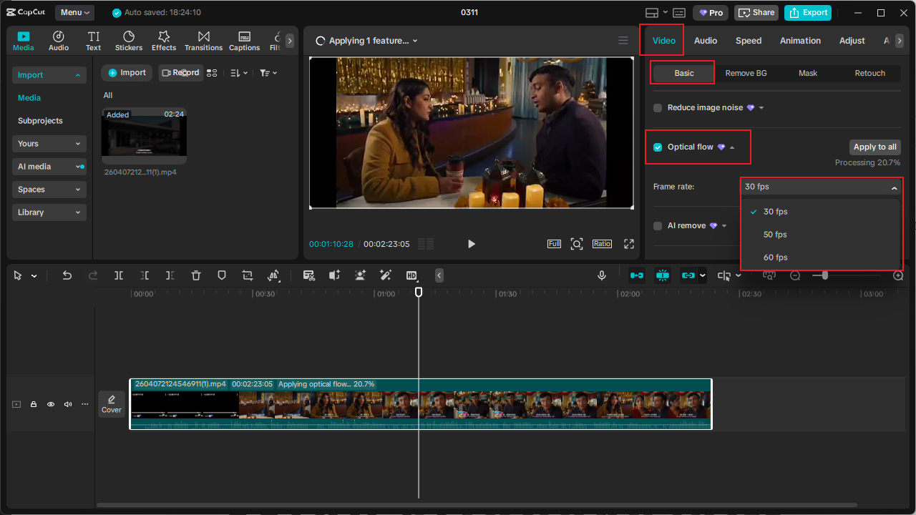Click the three-dots track options icon
The height and width of the screenshot is (515, 916).
[x=85, y=404]
